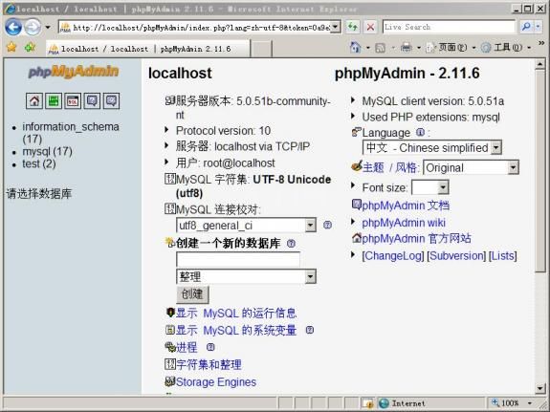Click help icon beside 创建一个新的数据库
Viewport: 550px width, 412px height.
(291, 244)
